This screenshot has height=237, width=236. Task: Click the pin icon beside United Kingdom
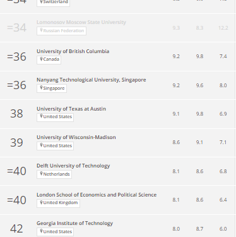point(41,202)
